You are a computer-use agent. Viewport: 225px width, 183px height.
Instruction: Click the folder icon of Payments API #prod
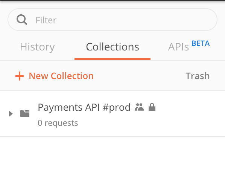(x=25, y=114)
